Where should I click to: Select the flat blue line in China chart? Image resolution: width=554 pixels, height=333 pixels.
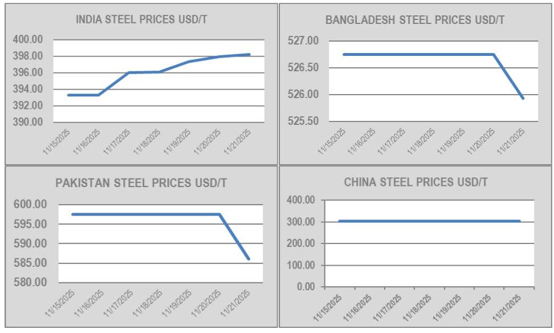(x=427, y=221)
